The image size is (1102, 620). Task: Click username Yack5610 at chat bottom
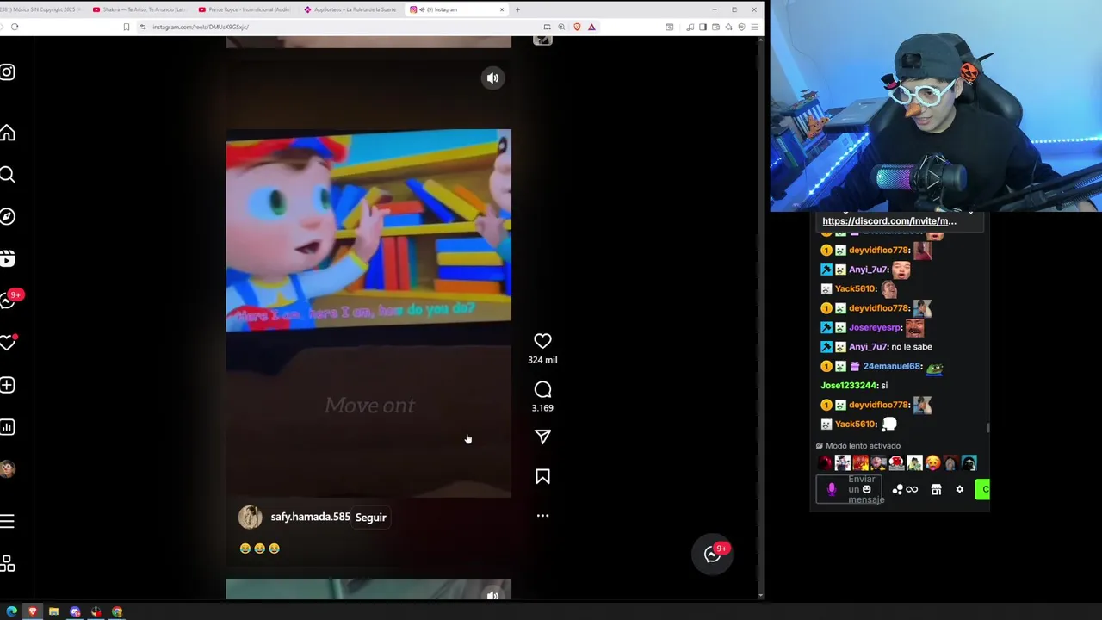pyautogui.click(x=855, y=424)
